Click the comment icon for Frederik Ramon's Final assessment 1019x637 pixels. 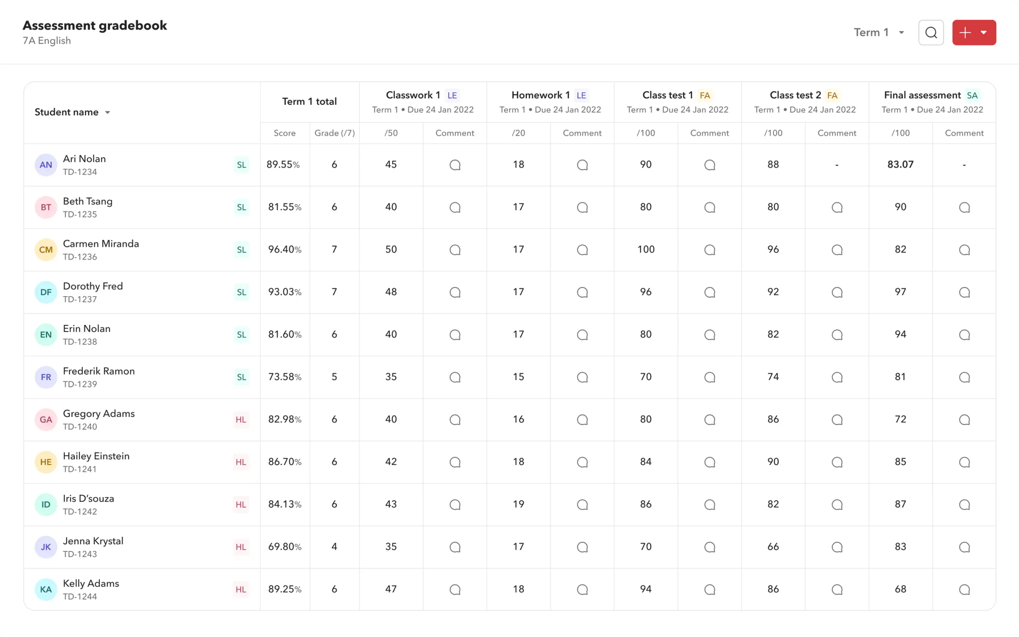[x=964, y=377]
